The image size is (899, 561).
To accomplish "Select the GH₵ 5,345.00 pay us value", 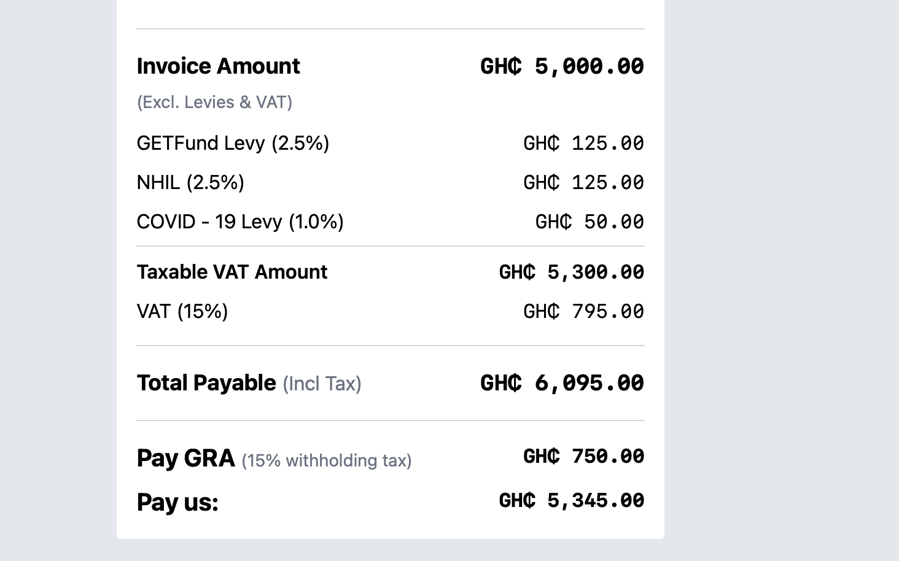I will (x=571, y=501).
